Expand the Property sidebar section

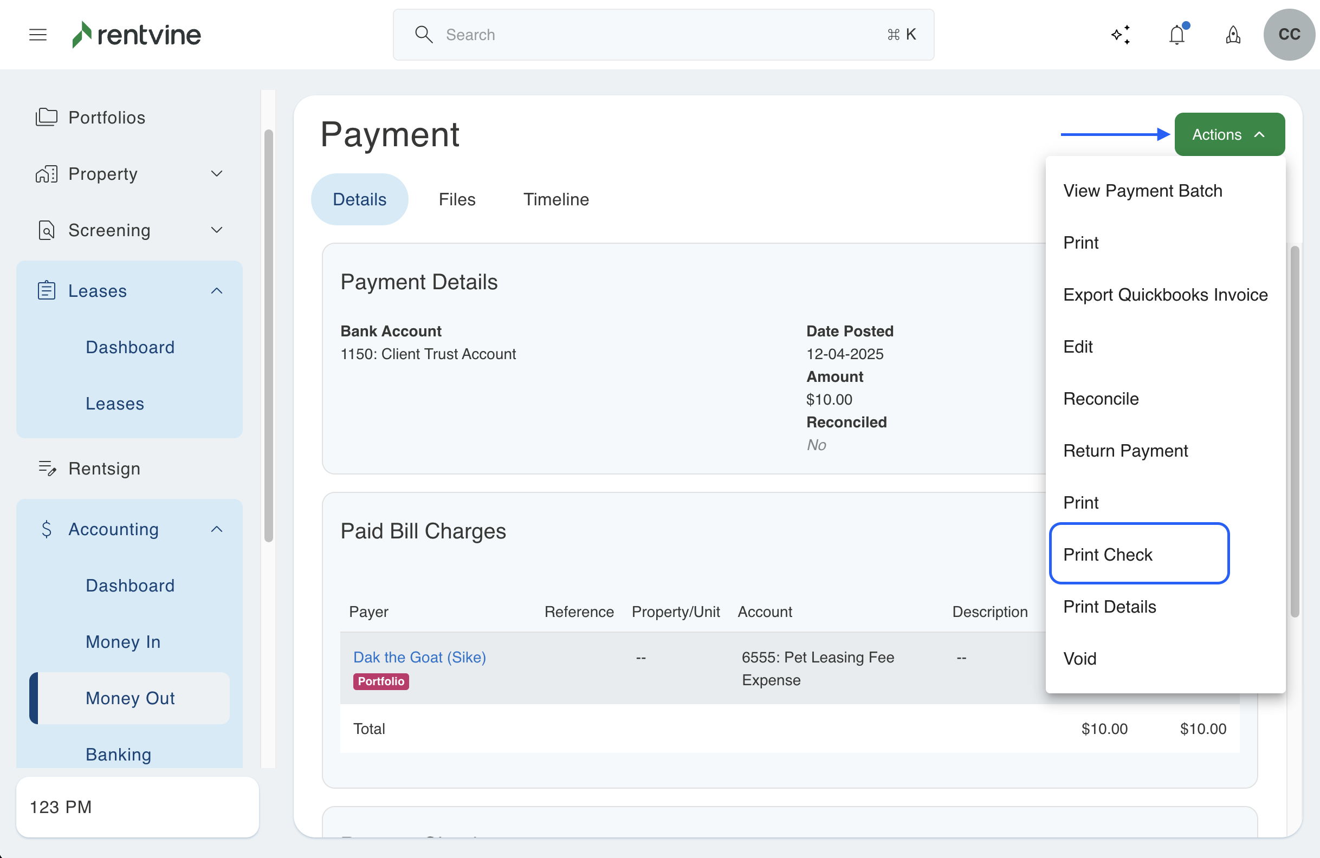[x=217, y=173]
